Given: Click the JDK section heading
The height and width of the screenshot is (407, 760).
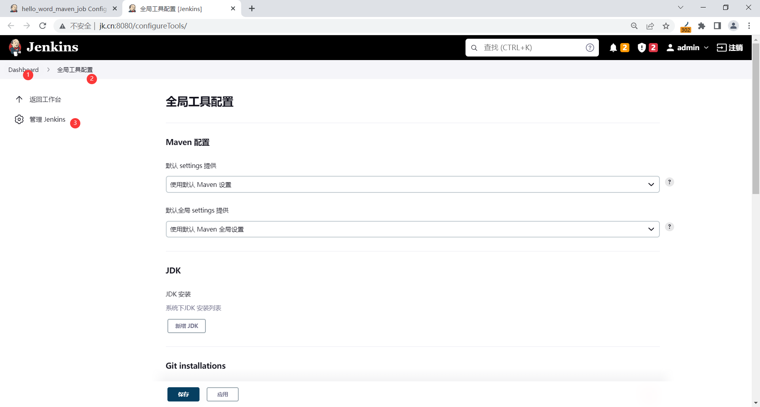Looking at the screenshot, I should pos(173,271).
